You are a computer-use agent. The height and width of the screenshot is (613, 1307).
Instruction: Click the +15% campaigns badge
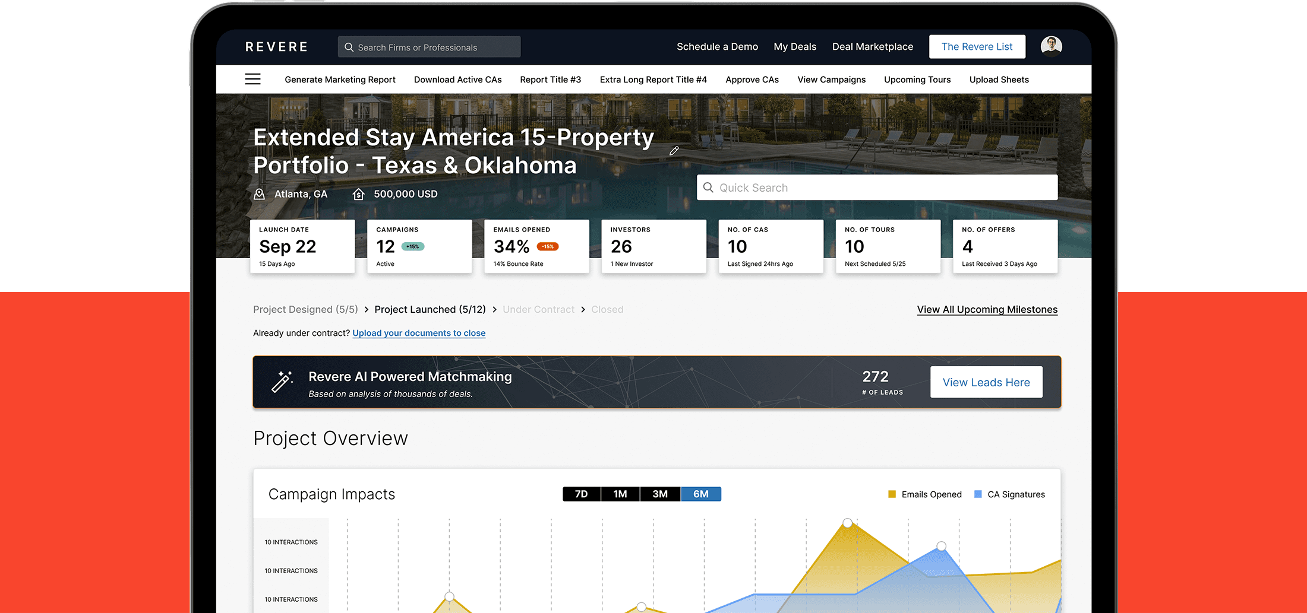pyautogui.click(x=413, y=246)
